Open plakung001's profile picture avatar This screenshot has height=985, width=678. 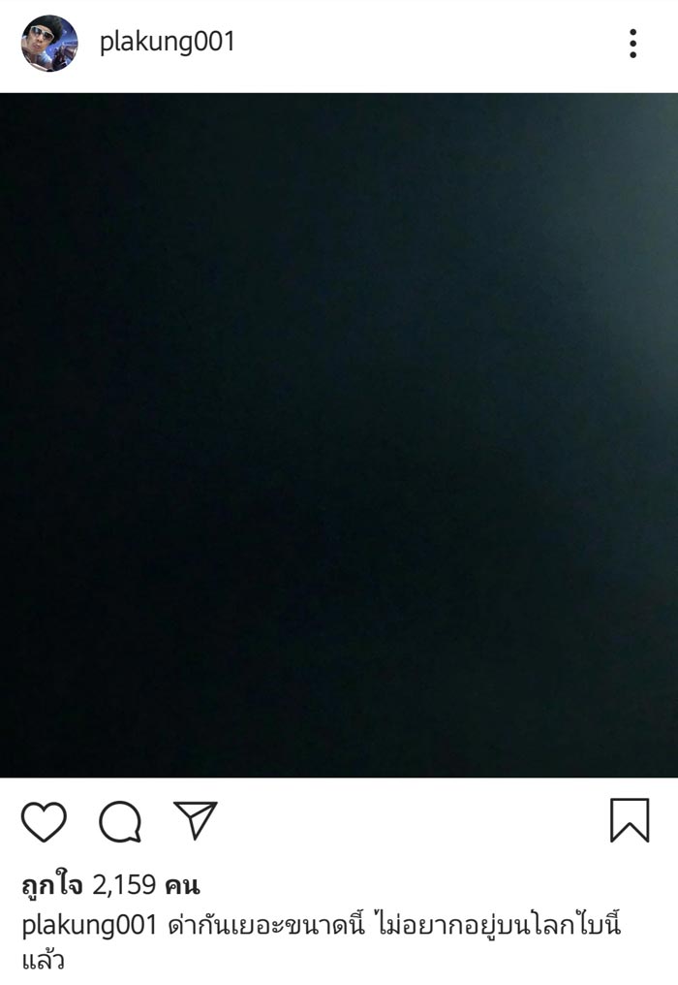pos(49,43)
